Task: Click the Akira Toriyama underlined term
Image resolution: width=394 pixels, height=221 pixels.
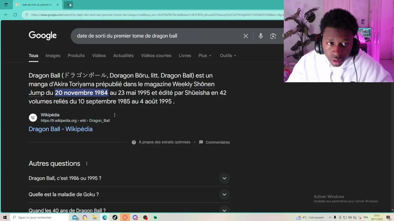Action: click(x=74, y=84)
